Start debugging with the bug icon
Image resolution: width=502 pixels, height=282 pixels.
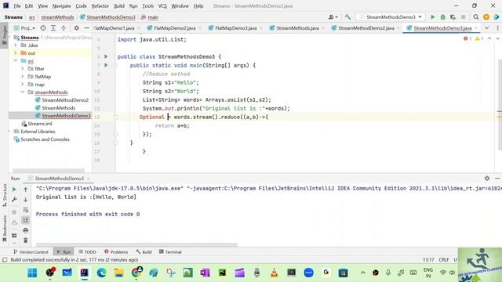coord(442,17)
